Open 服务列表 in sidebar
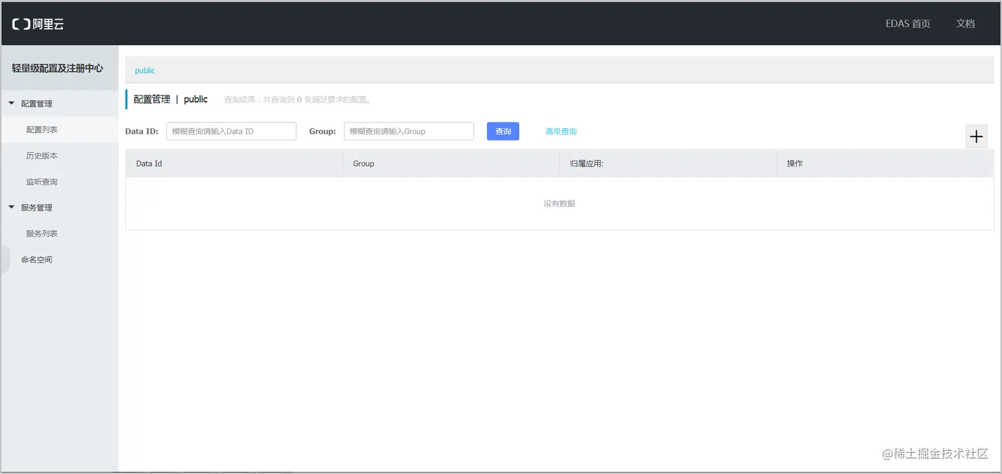 (x=42, y=234)
